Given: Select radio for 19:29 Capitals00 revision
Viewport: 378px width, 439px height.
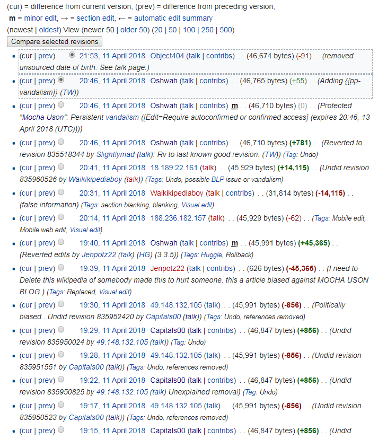Looking at the screenshot, I should pos(61,329).
